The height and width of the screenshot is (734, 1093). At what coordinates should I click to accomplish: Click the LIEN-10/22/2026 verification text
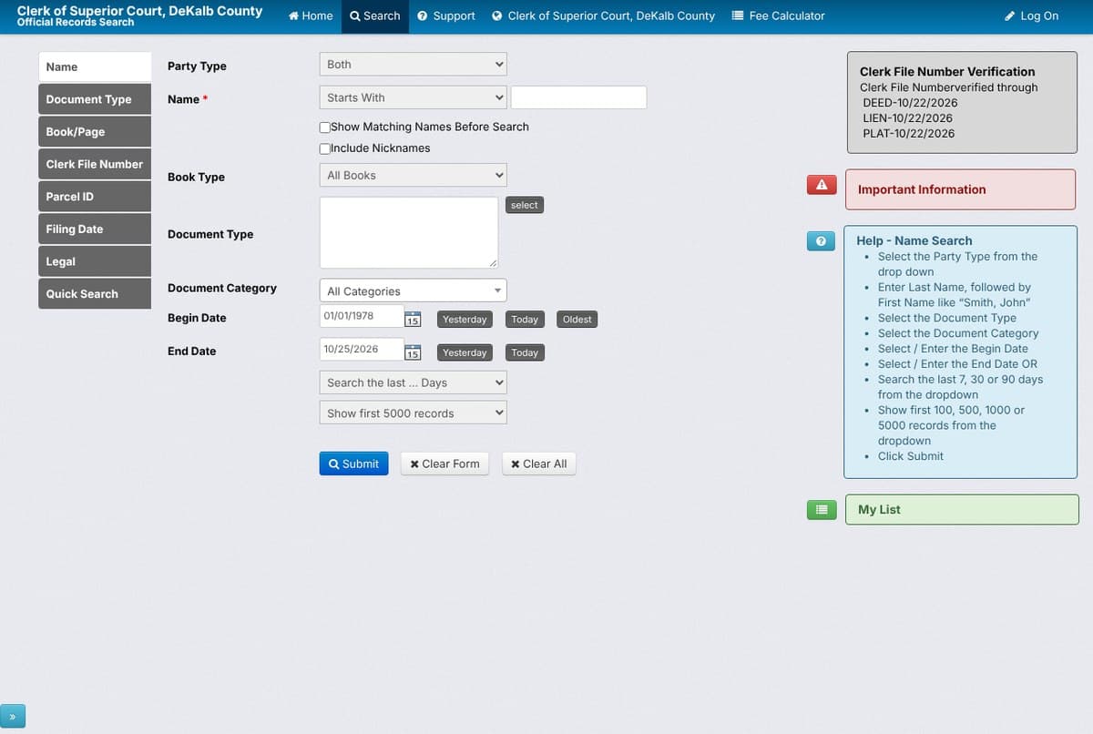click(x=907, y=118)
